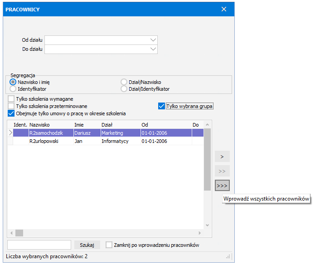
Task: Tick Zamknij po wprowadzeniu pracowników checkbox
Action: coord(109,245)
